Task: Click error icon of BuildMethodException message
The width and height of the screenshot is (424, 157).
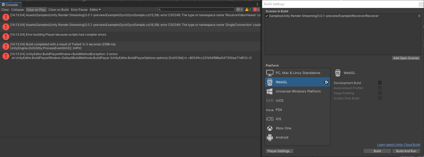Action: pyautogui.click(x=6, y=56)
